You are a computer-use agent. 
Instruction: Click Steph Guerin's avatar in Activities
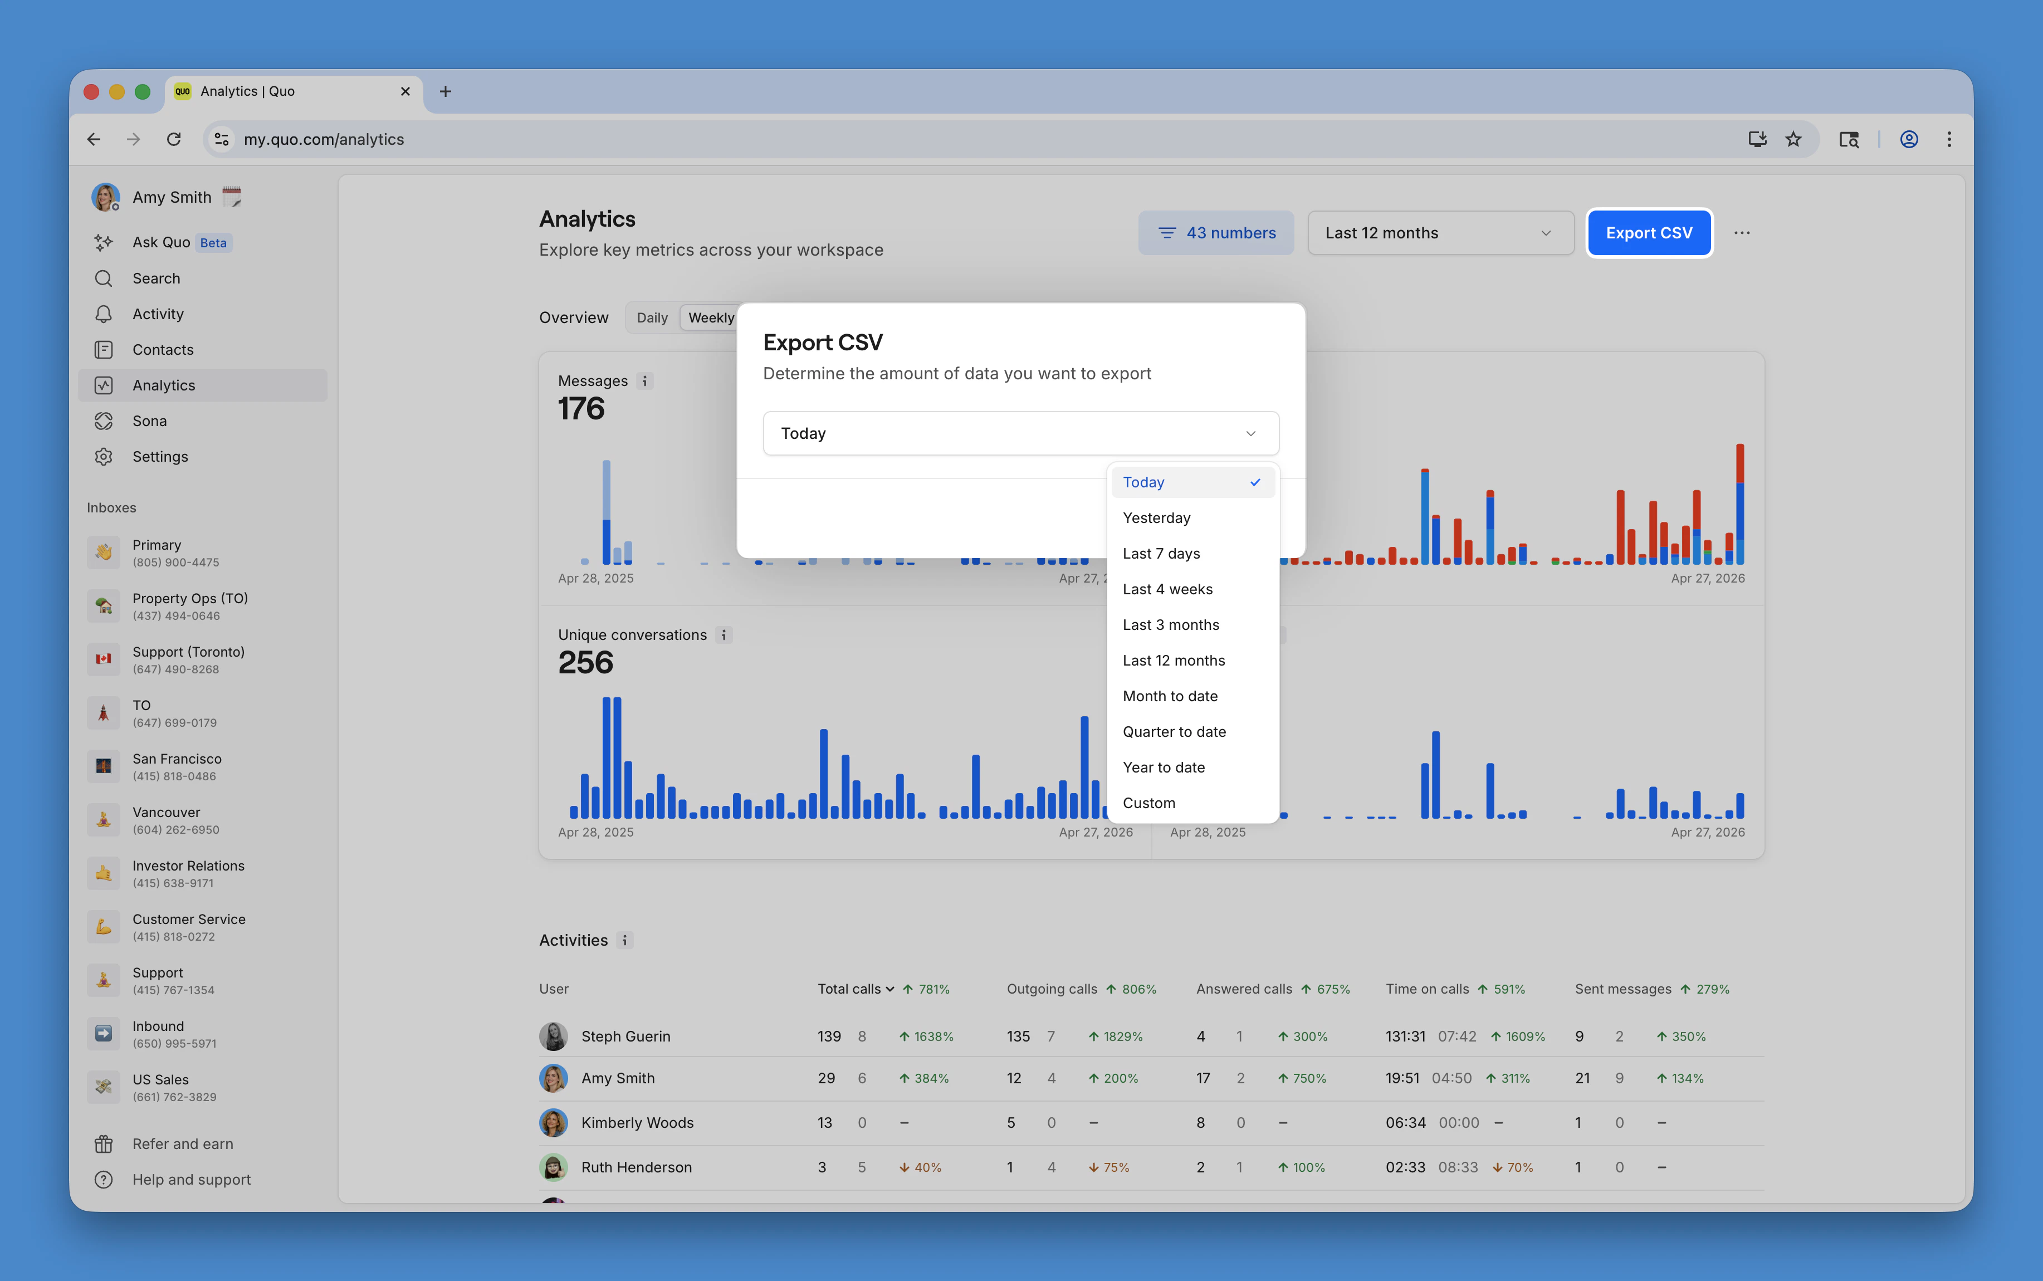[x=553, y=1036]
